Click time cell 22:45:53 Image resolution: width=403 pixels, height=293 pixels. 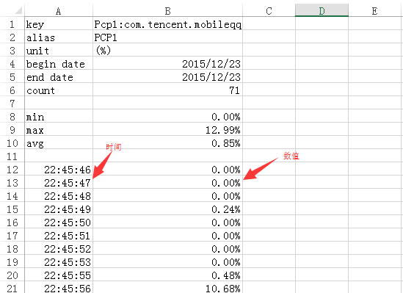[59, 262]
